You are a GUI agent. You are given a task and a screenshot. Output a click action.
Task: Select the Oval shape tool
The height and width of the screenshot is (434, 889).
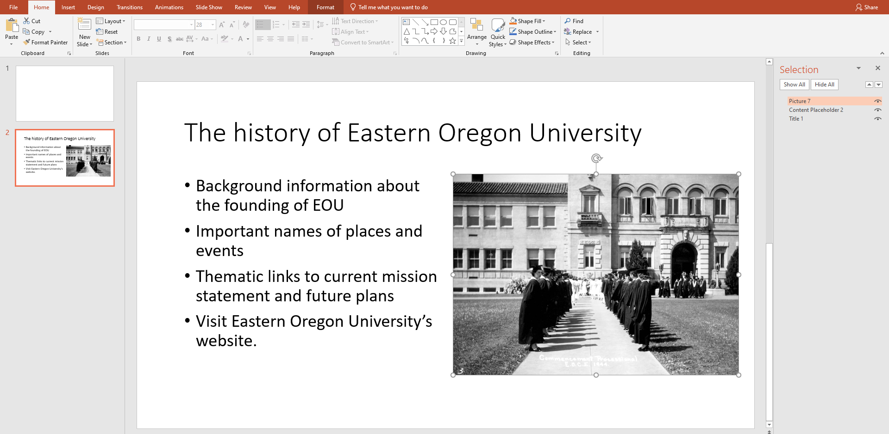pos(443,22)
